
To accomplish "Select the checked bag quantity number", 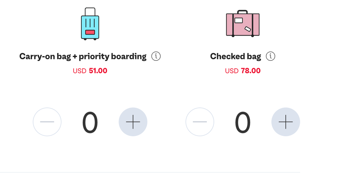I will tap(243, 123).
